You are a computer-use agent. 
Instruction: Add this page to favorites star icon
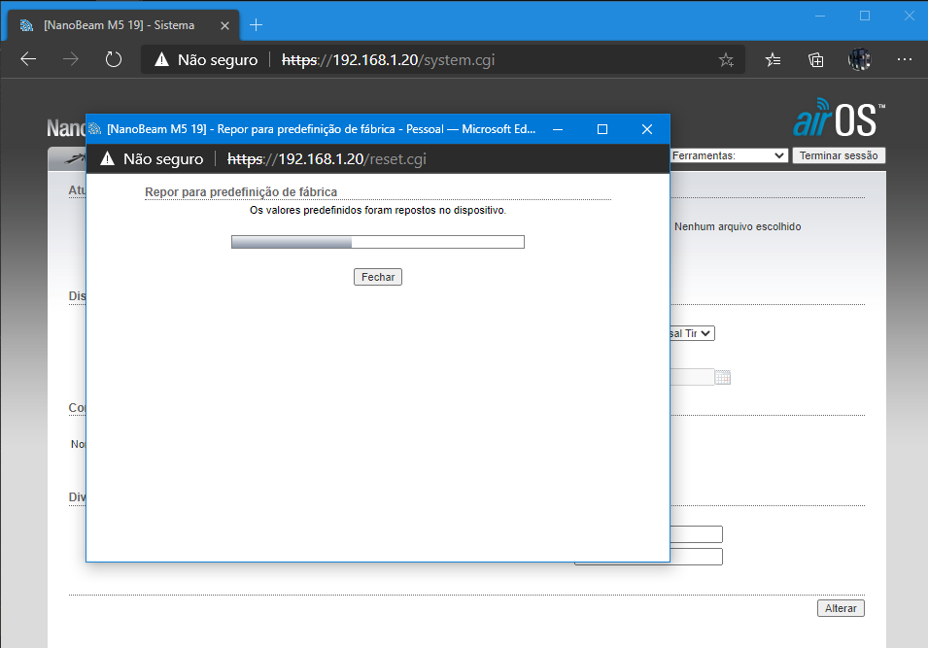pos(726,60)
